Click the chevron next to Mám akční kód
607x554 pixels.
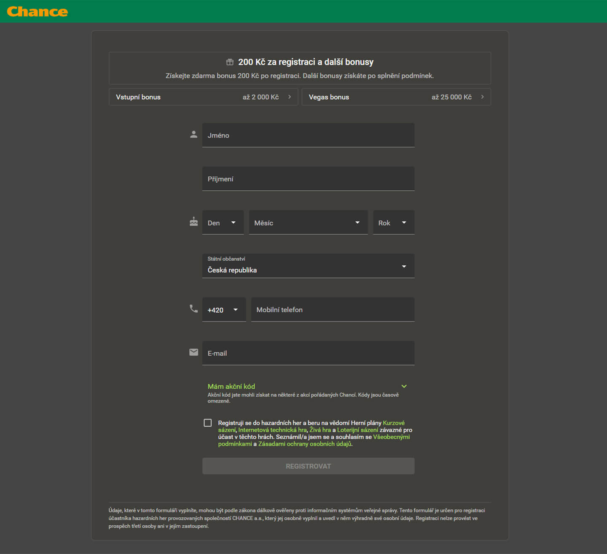pyautogui.click(x=404, y=386)
